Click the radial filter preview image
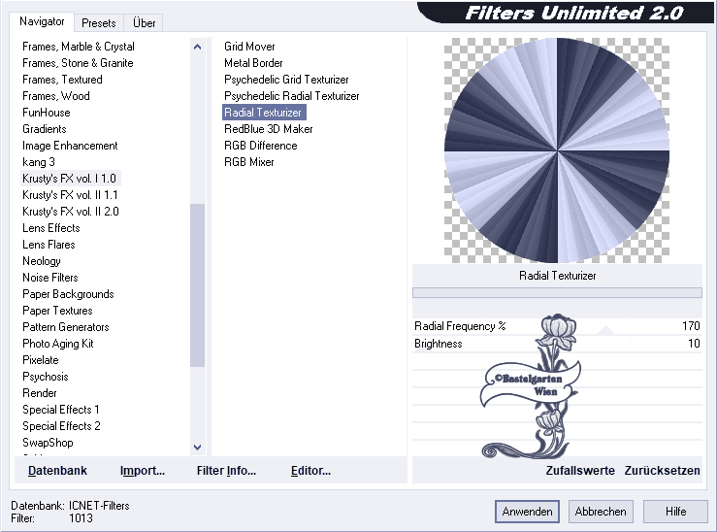The height and width of the screenshot is (532, 717). pyautogui.click(x=557, y=150)
